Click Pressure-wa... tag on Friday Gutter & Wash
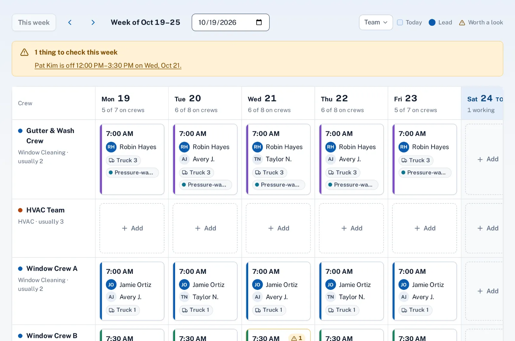The image size is (515, 341). (425, 173)
